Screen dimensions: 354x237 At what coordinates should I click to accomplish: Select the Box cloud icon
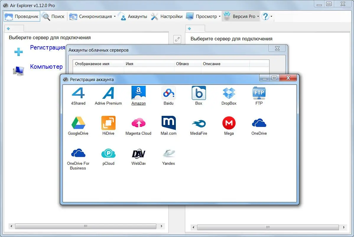[x=199, y=93]
